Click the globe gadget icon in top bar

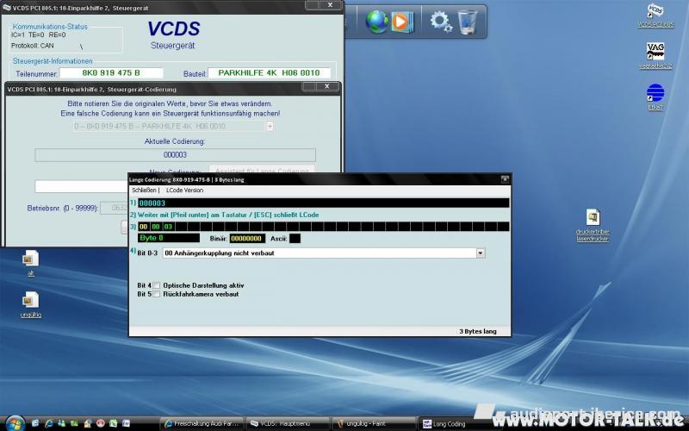pyautogui.click(x=377, y=22)
